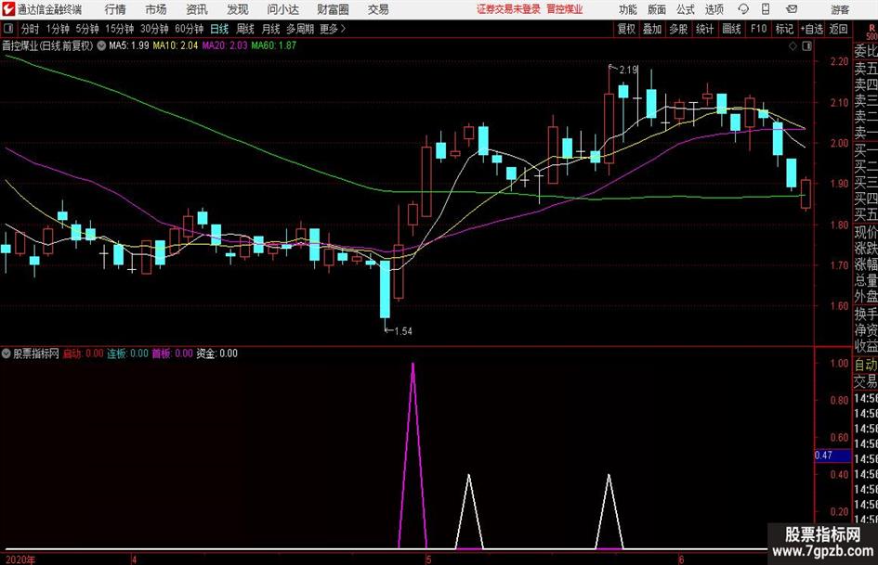The height and width of the screenshot is (565, 878).
Task: Open the 资讯 menu
Action: (197, 9)
